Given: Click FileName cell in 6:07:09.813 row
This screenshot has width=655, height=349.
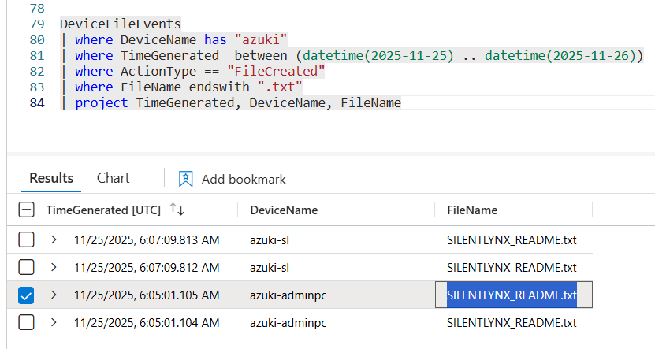Looking at the screenshot, I should click(512, 240).
